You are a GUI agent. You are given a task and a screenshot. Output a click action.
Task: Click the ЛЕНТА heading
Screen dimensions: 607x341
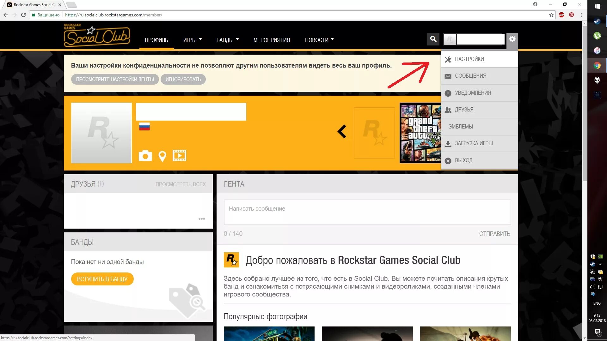click(234, 184)
